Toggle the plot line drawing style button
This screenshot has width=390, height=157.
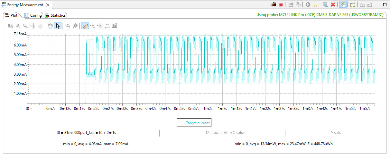[85, 26]
